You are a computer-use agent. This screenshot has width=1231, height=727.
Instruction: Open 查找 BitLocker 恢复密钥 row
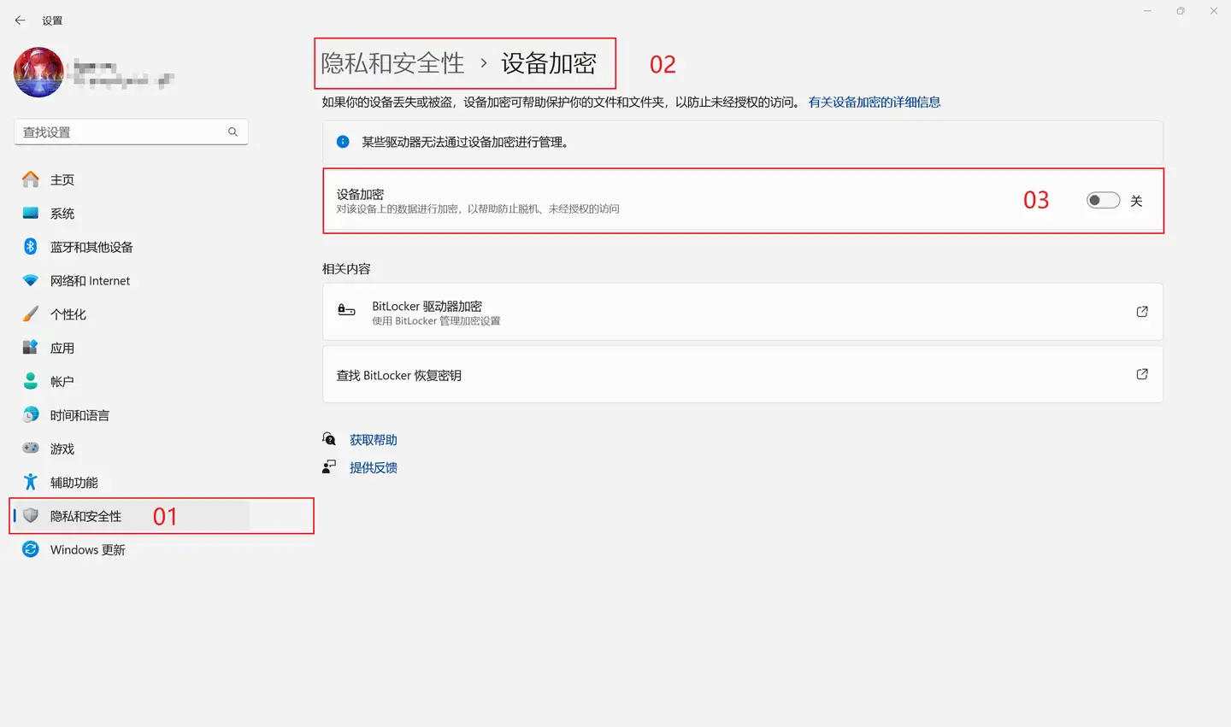743,374
